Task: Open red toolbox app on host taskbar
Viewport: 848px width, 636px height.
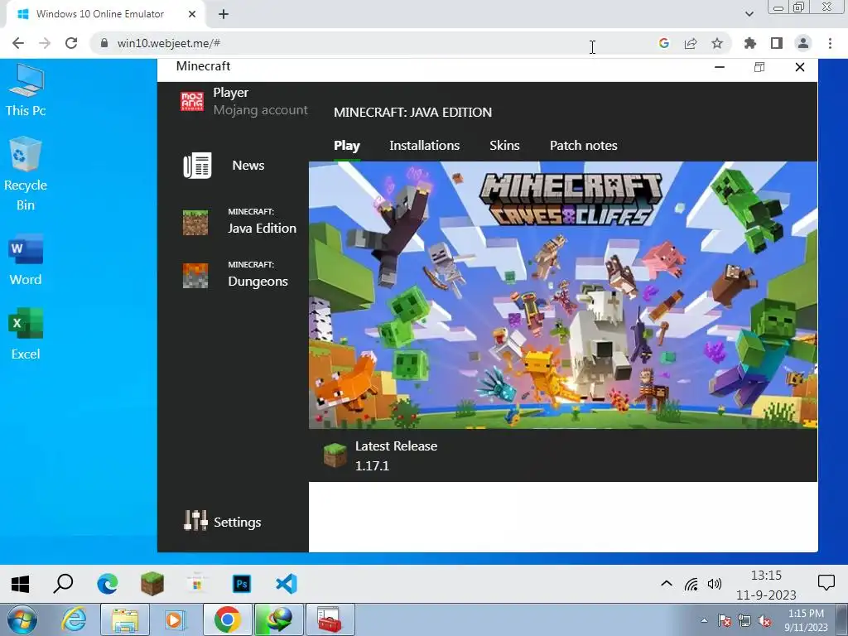Action: pyautogui.click(x=330, y=619)
